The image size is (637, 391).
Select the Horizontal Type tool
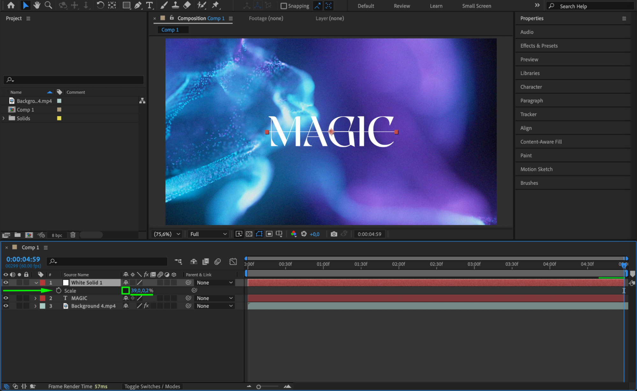pos(149,5)
